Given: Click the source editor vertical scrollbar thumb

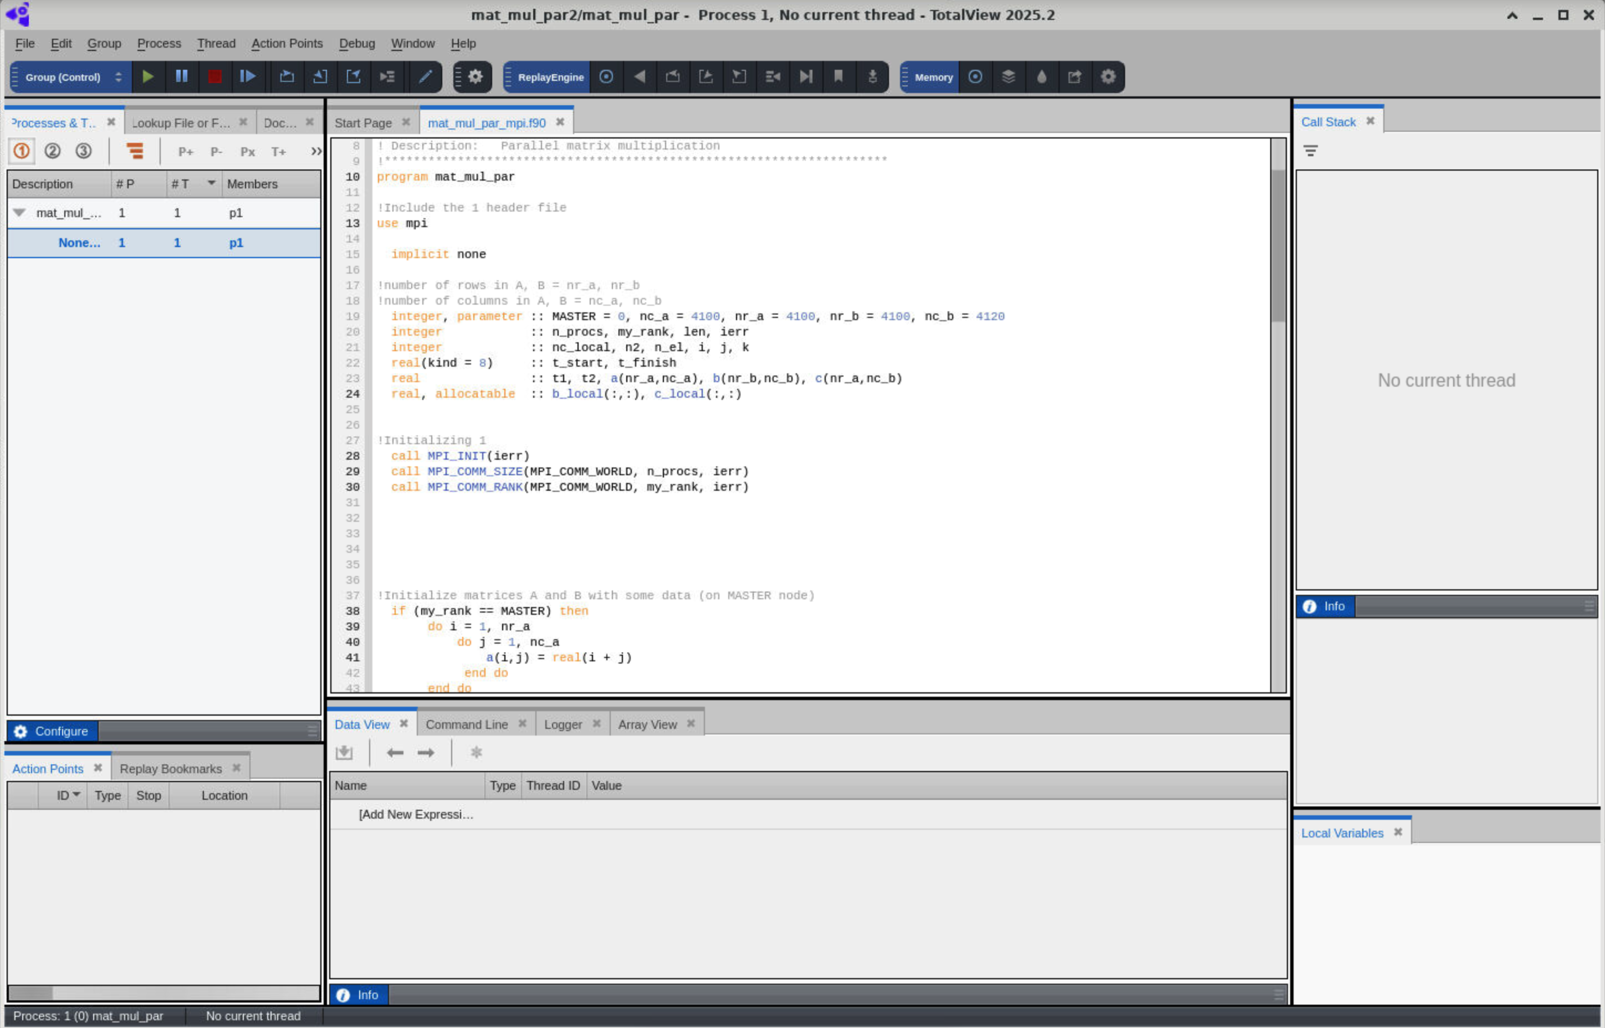Looking at the screenshot, I should [1277, 247].
